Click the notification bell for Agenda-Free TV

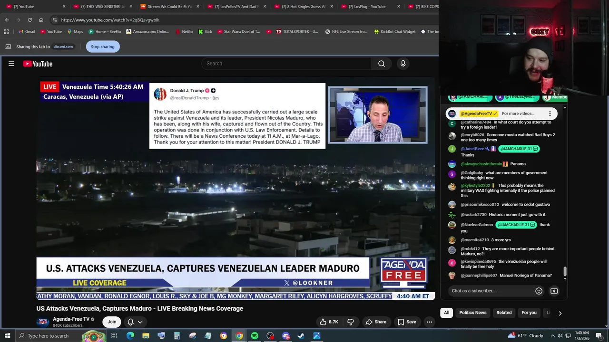(x=130, y=322)
